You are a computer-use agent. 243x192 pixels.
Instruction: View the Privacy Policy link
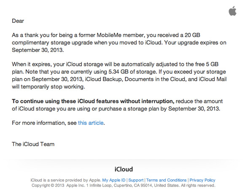[202, 180]
